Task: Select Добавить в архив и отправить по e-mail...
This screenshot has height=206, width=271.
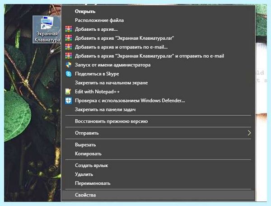Action: point(158,47)
